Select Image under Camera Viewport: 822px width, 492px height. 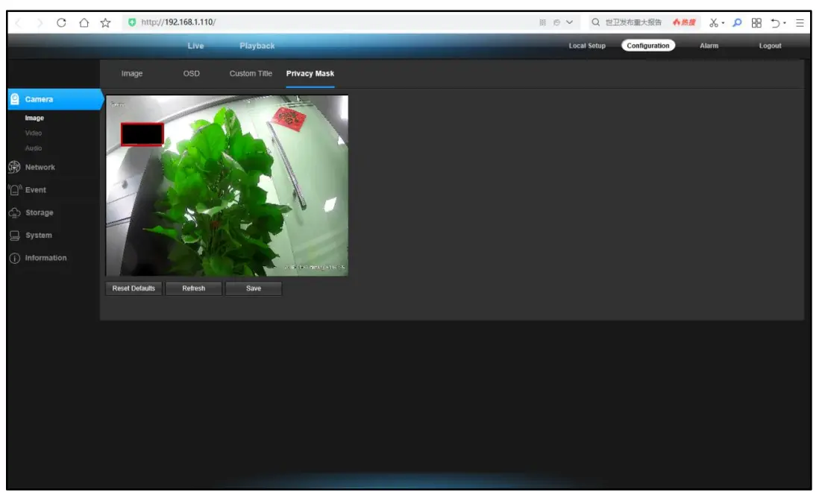(x=34, y=118)
